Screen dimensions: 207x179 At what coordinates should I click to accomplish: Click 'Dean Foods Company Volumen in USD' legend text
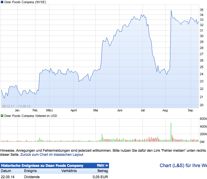(31, 116)
